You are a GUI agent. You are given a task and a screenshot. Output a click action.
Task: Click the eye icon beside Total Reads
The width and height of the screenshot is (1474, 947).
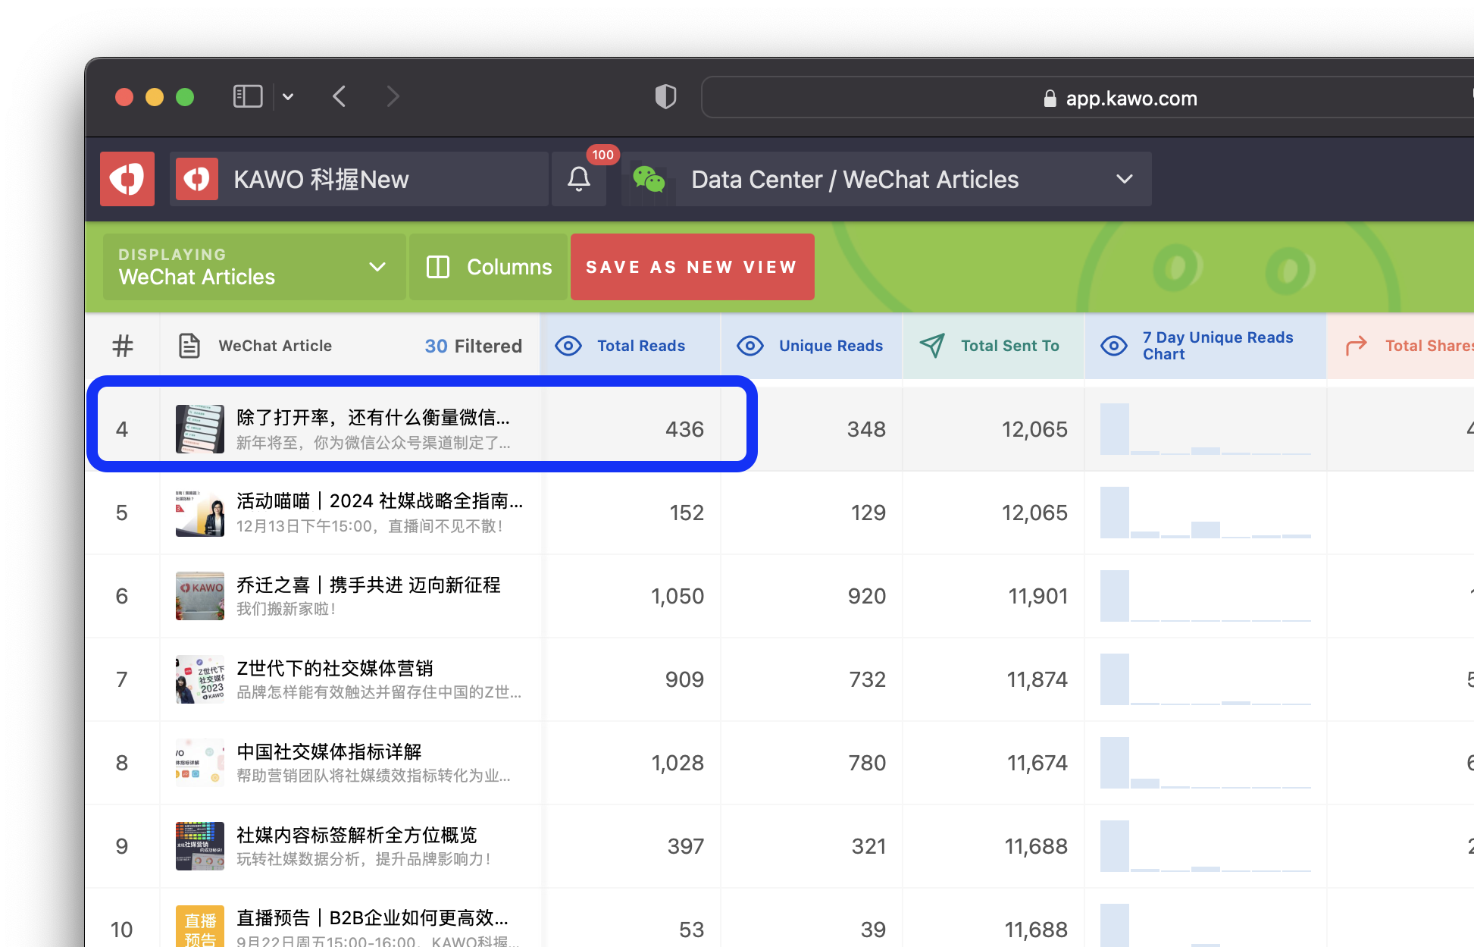[568, 346]
